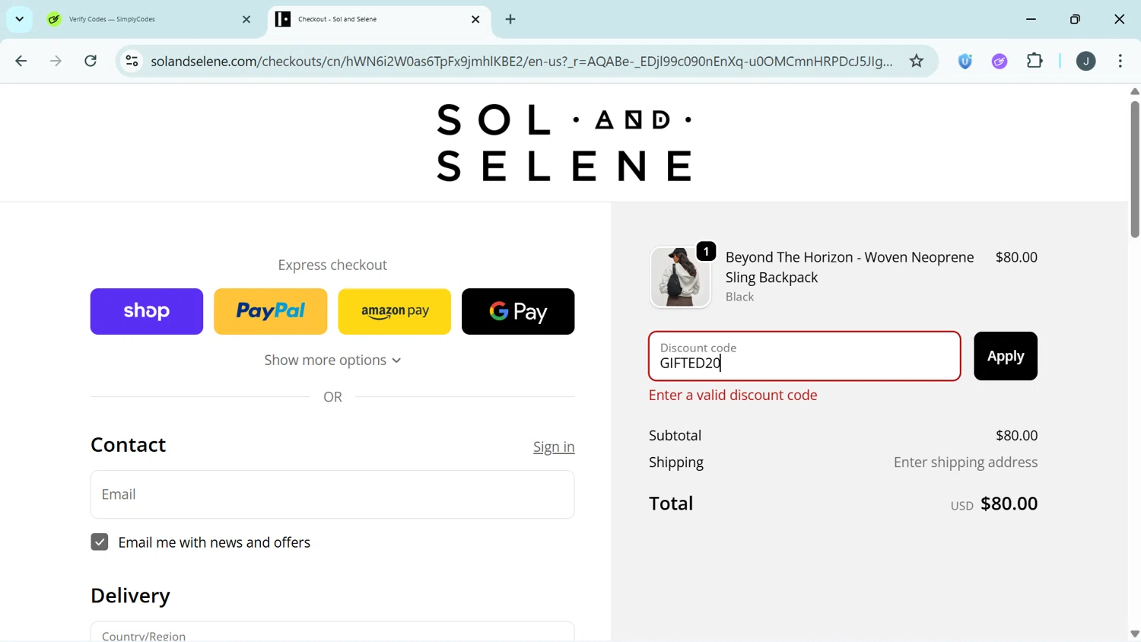Focus the Email contact field
This screenshot has width=1141, height=642.
coord(332,494)
